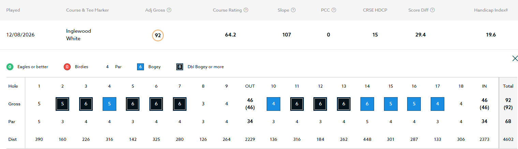Select hole 2 double bogey score box
Image resolution: width=518 pixels, height=149 pixels.
click(x=62, y=104)
